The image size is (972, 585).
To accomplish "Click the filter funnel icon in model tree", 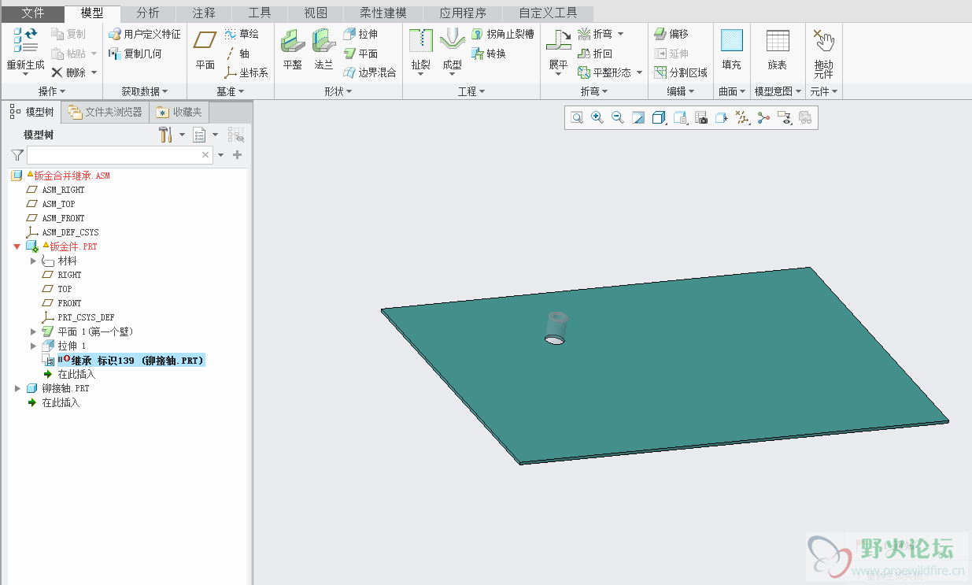I will pyautogui.click(x=17, y=155).
